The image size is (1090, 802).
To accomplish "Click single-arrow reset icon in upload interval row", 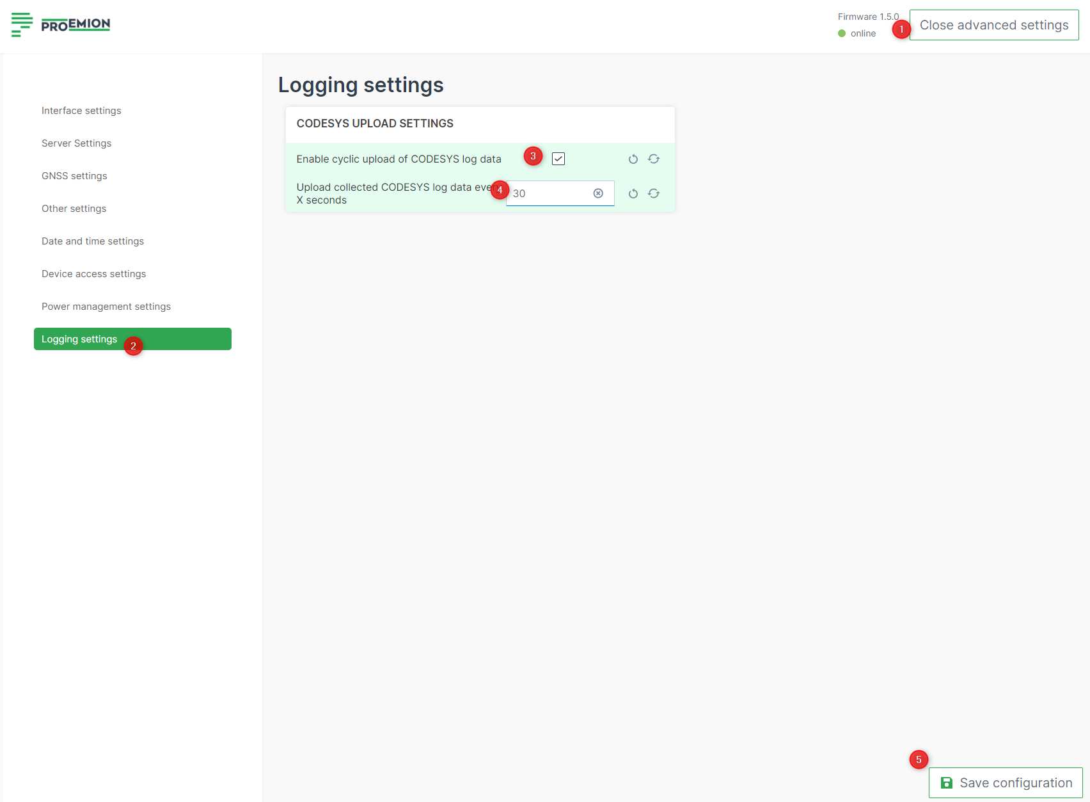I will click(x=633, y=194).
